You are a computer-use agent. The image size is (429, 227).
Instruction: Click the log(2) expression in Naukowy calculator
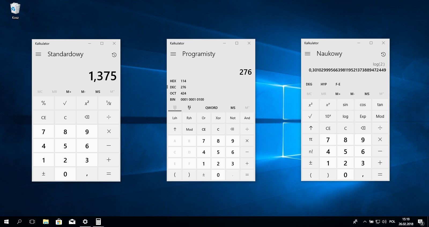coord(379,64)
